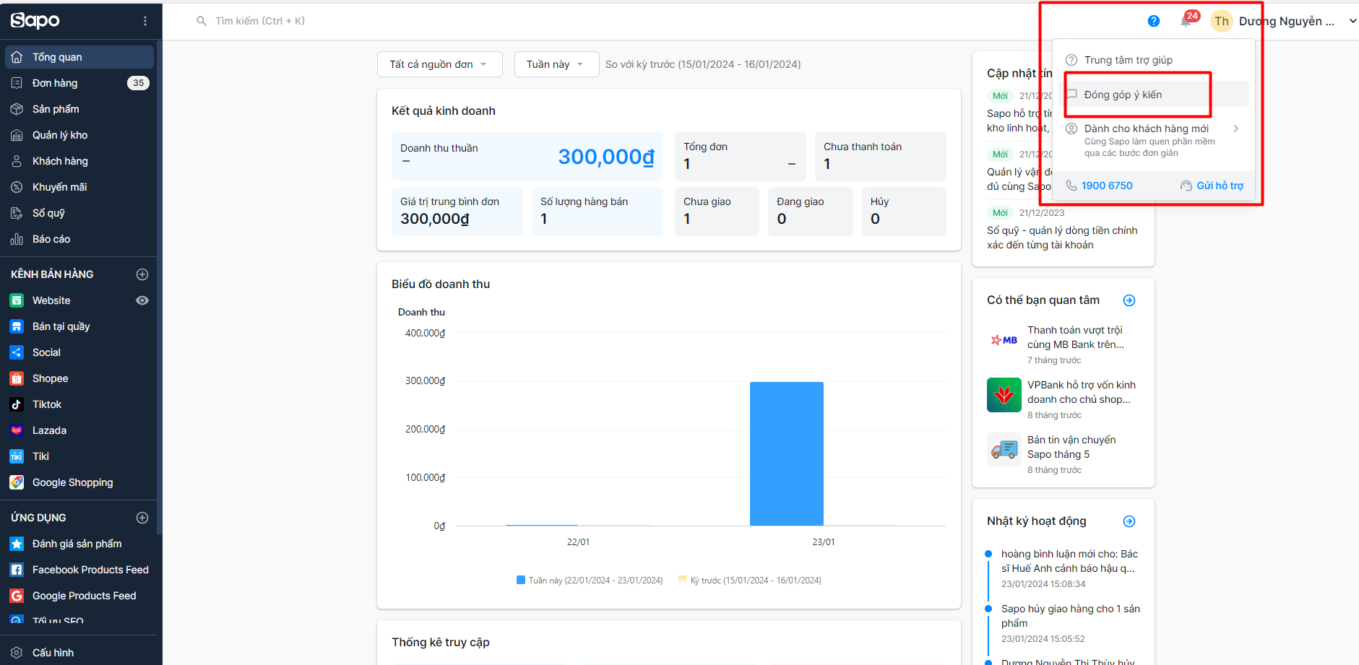
Task: Toggle Kỳ trước legend swatch
Action: click(x=683, y=580)
